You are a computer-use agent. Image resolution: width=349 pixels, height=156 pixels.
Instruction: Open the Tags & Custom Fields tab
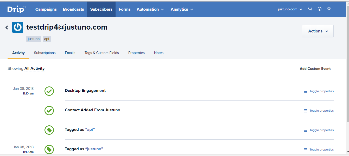coord(101,53)
